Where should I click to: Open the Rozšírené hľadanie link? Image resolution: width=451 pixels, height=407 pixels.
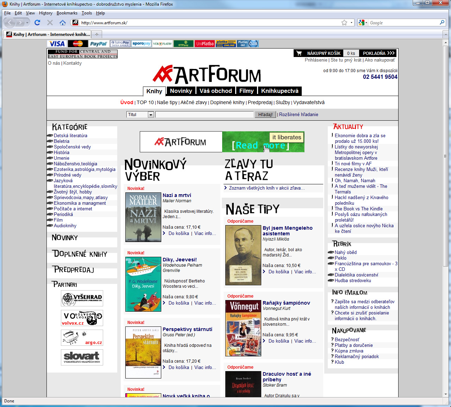pyautogui.click(x=299, y=114)
